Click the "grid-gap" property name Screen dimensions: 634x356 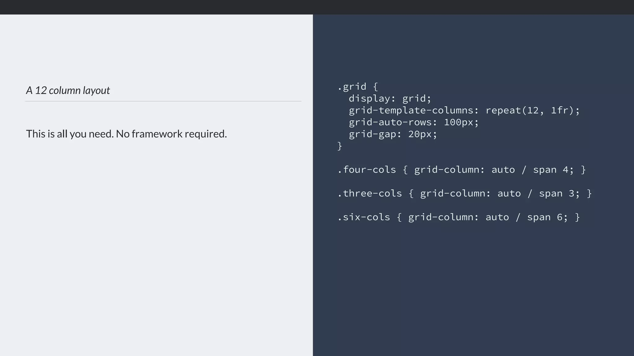tap(372, 134)
